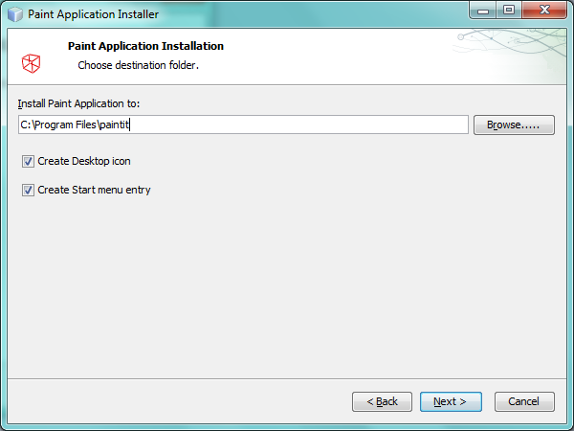
Task: Click the 'Choose destination folder.' subtitle
Action: pos(138,66)
